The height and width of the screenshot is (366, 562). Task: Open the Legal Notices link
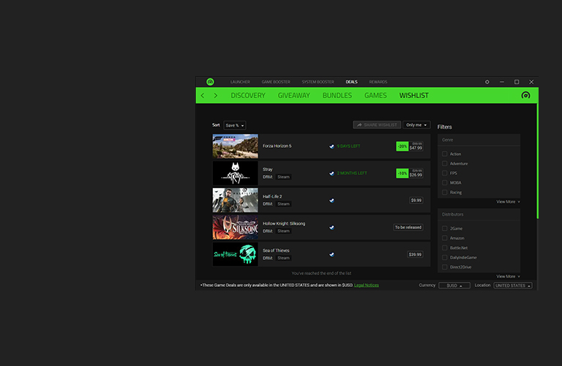(366, 285)
